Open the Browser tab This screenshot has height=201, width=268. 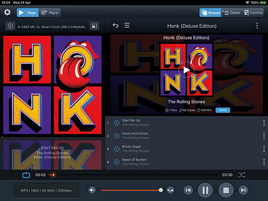(x=210, y=13)
